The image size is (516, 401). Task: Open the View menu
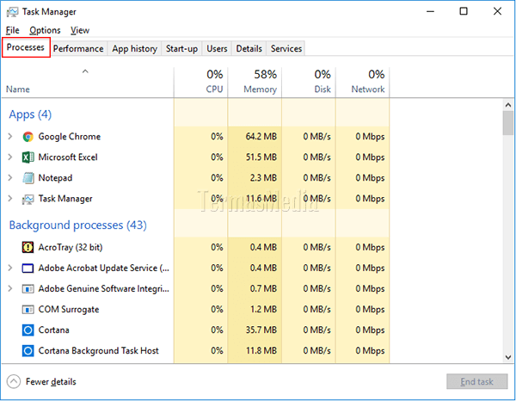80,30
